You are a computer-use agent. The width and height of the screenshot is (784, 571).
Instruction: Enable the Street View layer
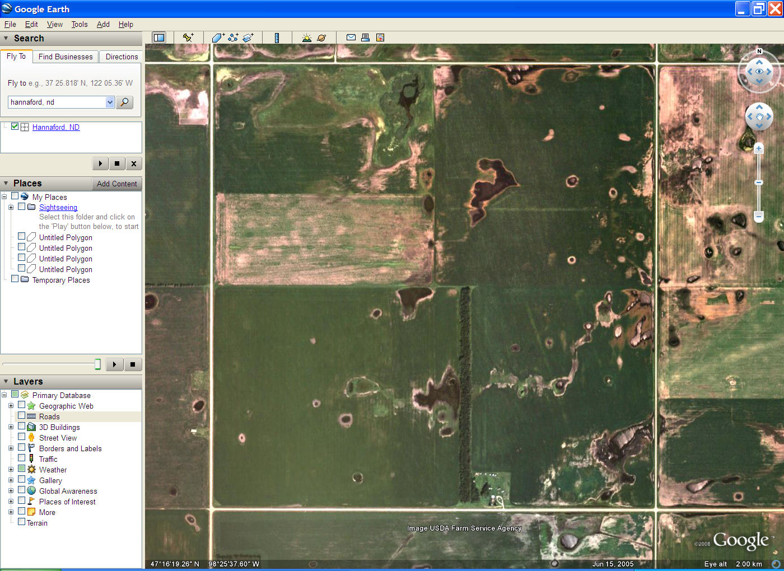pyautogui.click(x=21, y=437)
